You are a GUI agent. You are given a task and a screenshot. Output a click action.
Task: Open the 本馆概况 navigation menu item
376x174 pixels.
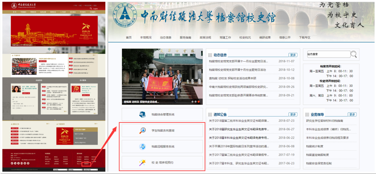click(146, 38)
